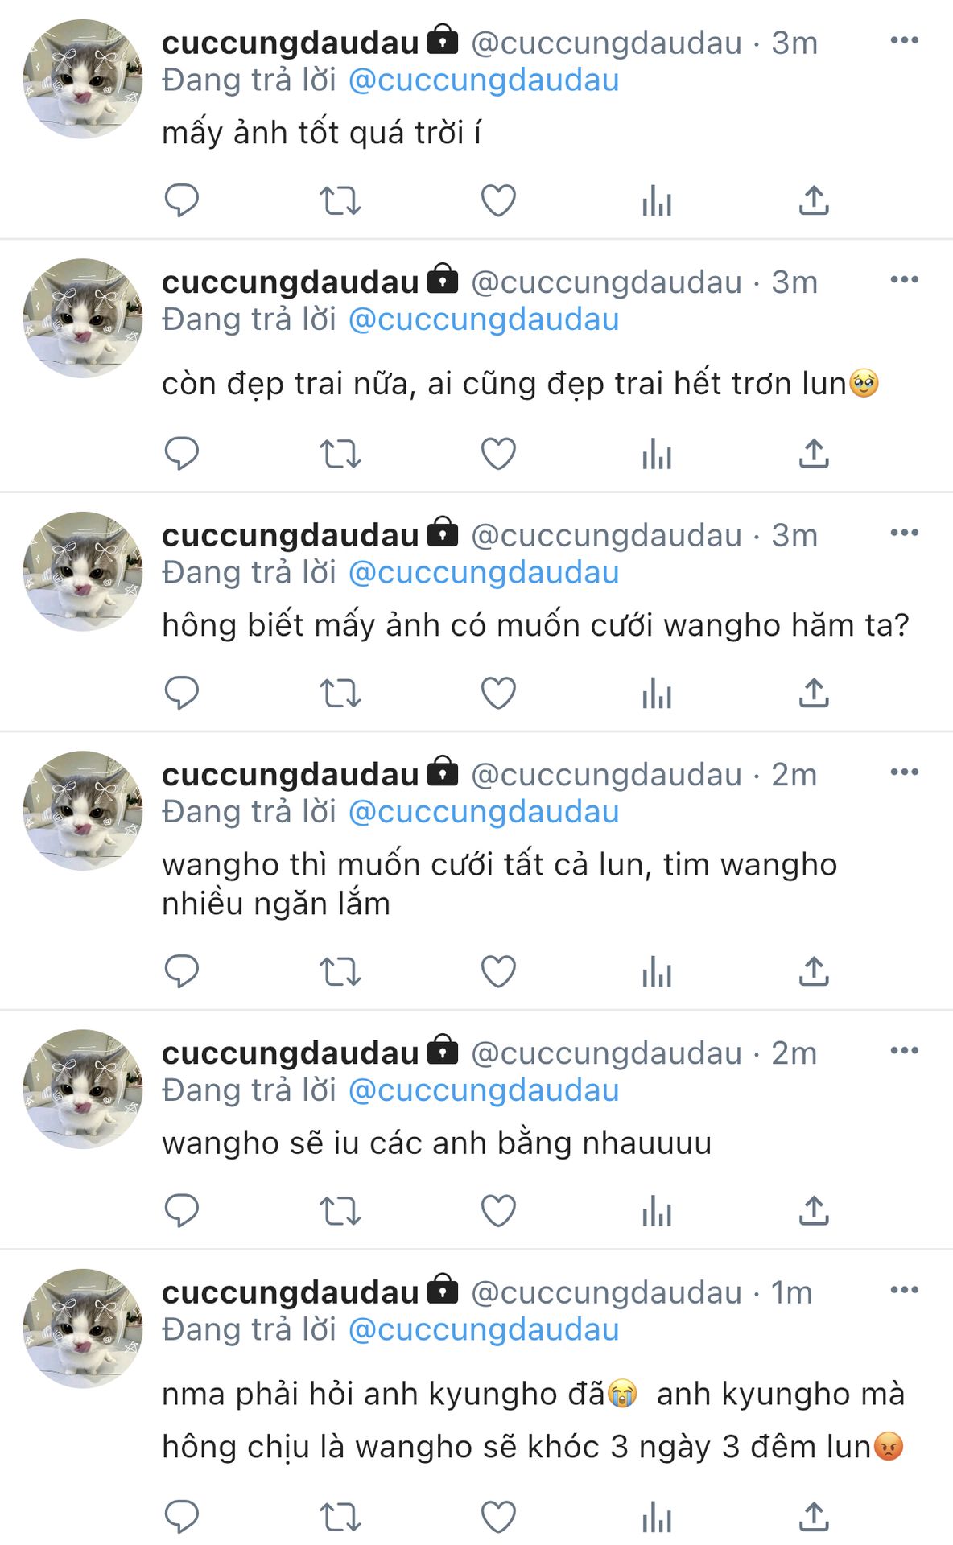Like the "muốn cưới wangho hăm ta?" tweet

coord(498,693)
